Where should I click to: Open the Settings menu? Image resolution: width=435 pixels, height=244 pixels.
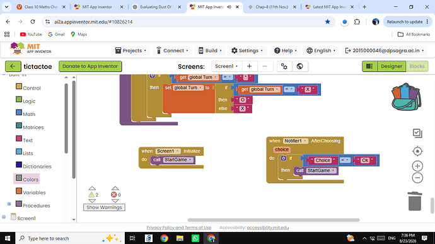(x=247, y=50)
